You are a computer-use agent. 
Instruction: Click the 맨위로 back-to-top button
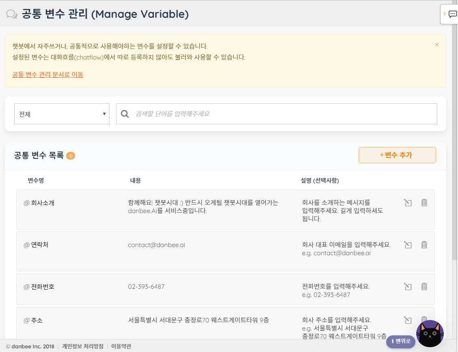[401, 341]
